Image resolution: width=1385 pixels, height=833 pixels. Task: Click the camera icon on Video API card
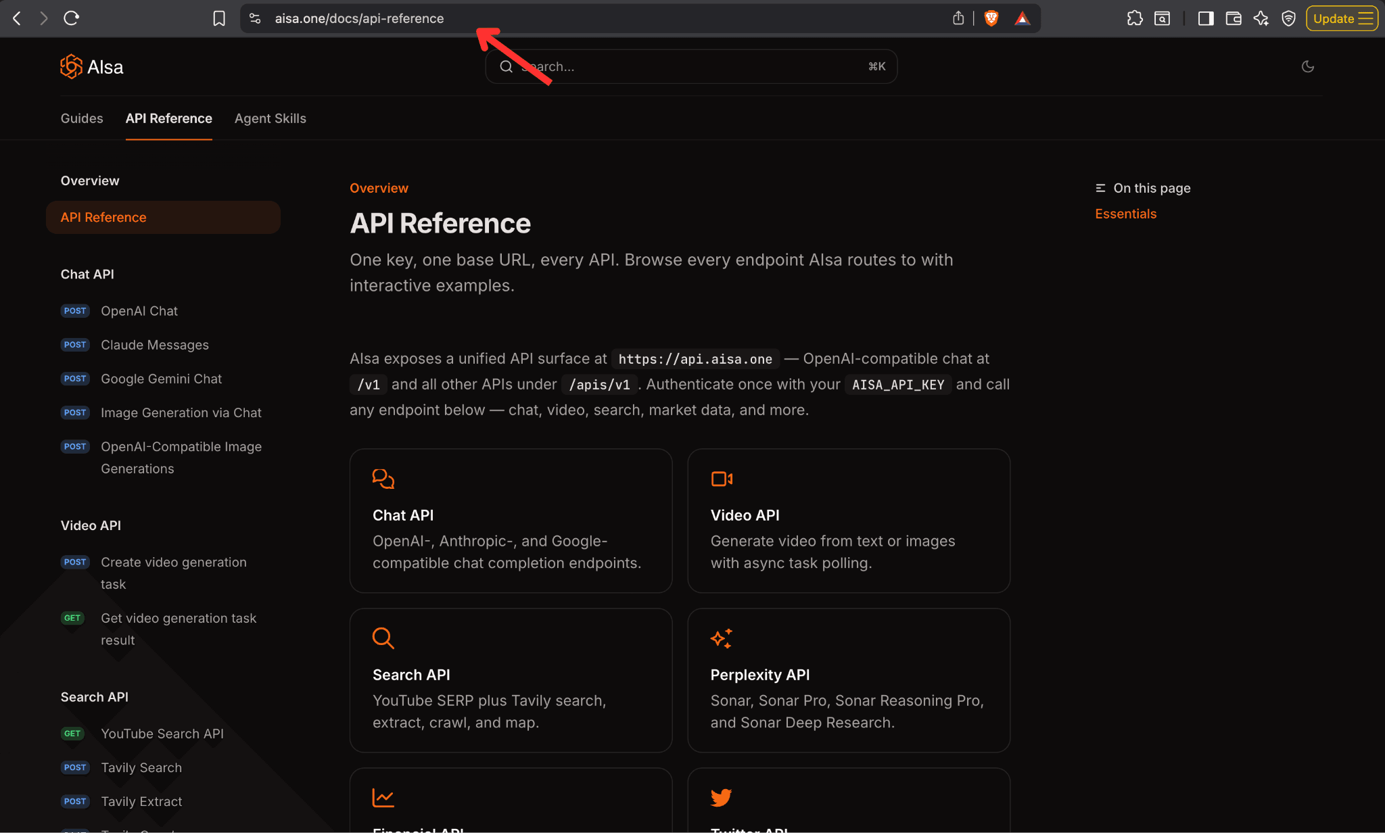click(722, 479)
